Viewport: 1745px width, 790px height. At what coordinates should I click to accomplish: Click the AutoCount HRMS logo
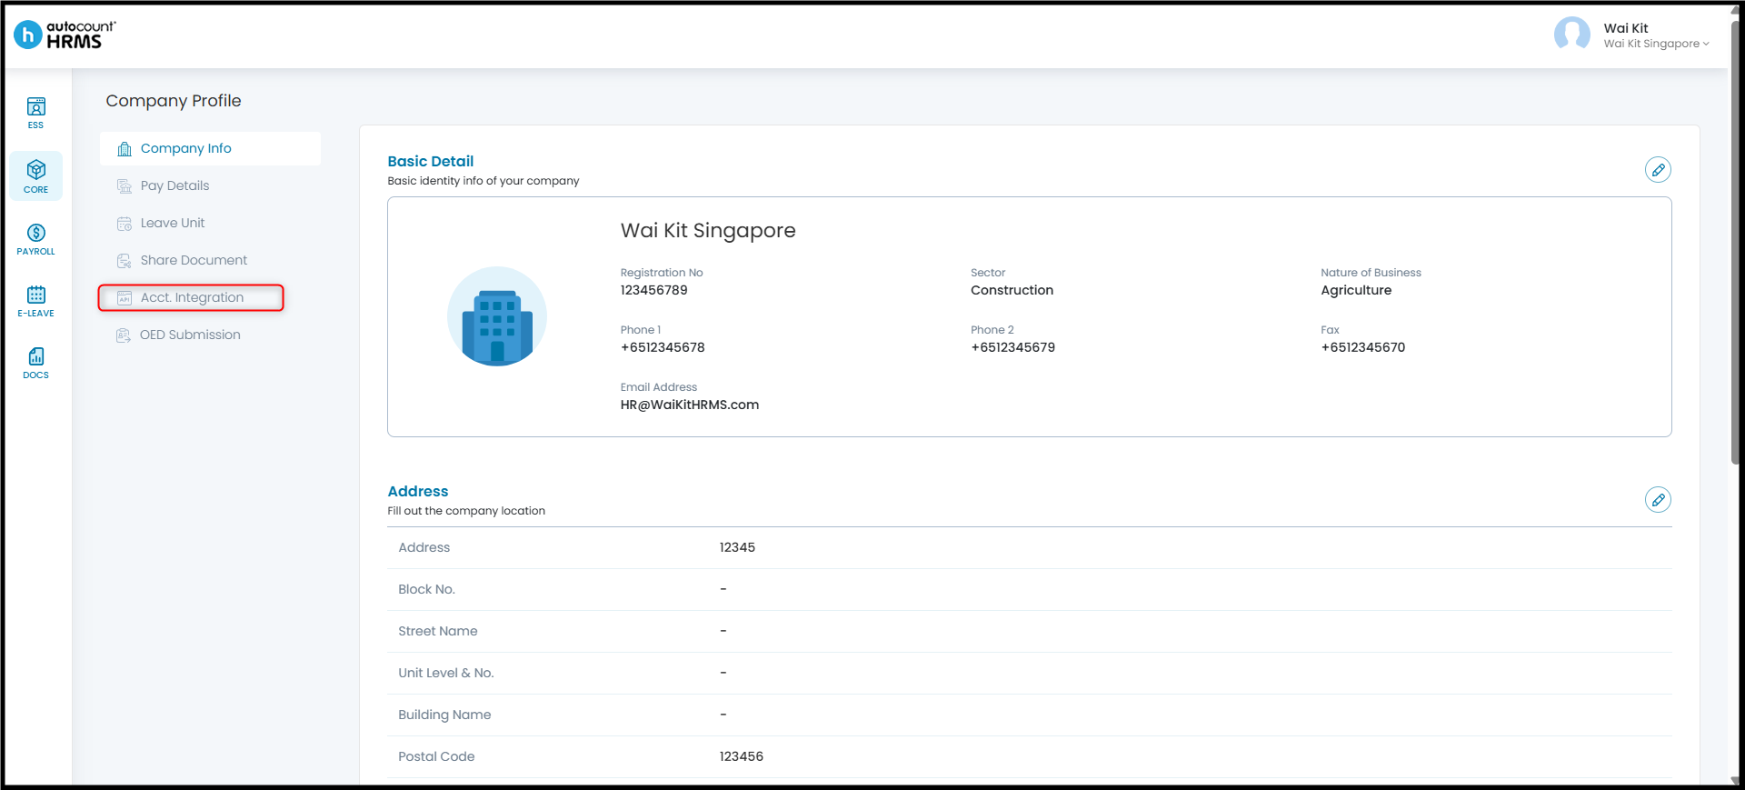(65, 35)
